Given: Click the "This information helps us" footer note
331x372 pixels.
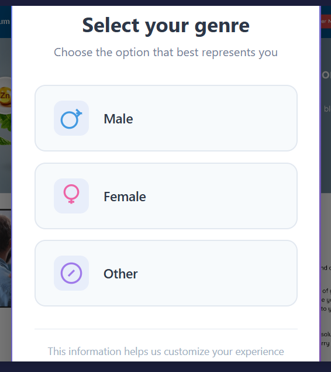Looking at the screenshot, I should tap(165, 352).
